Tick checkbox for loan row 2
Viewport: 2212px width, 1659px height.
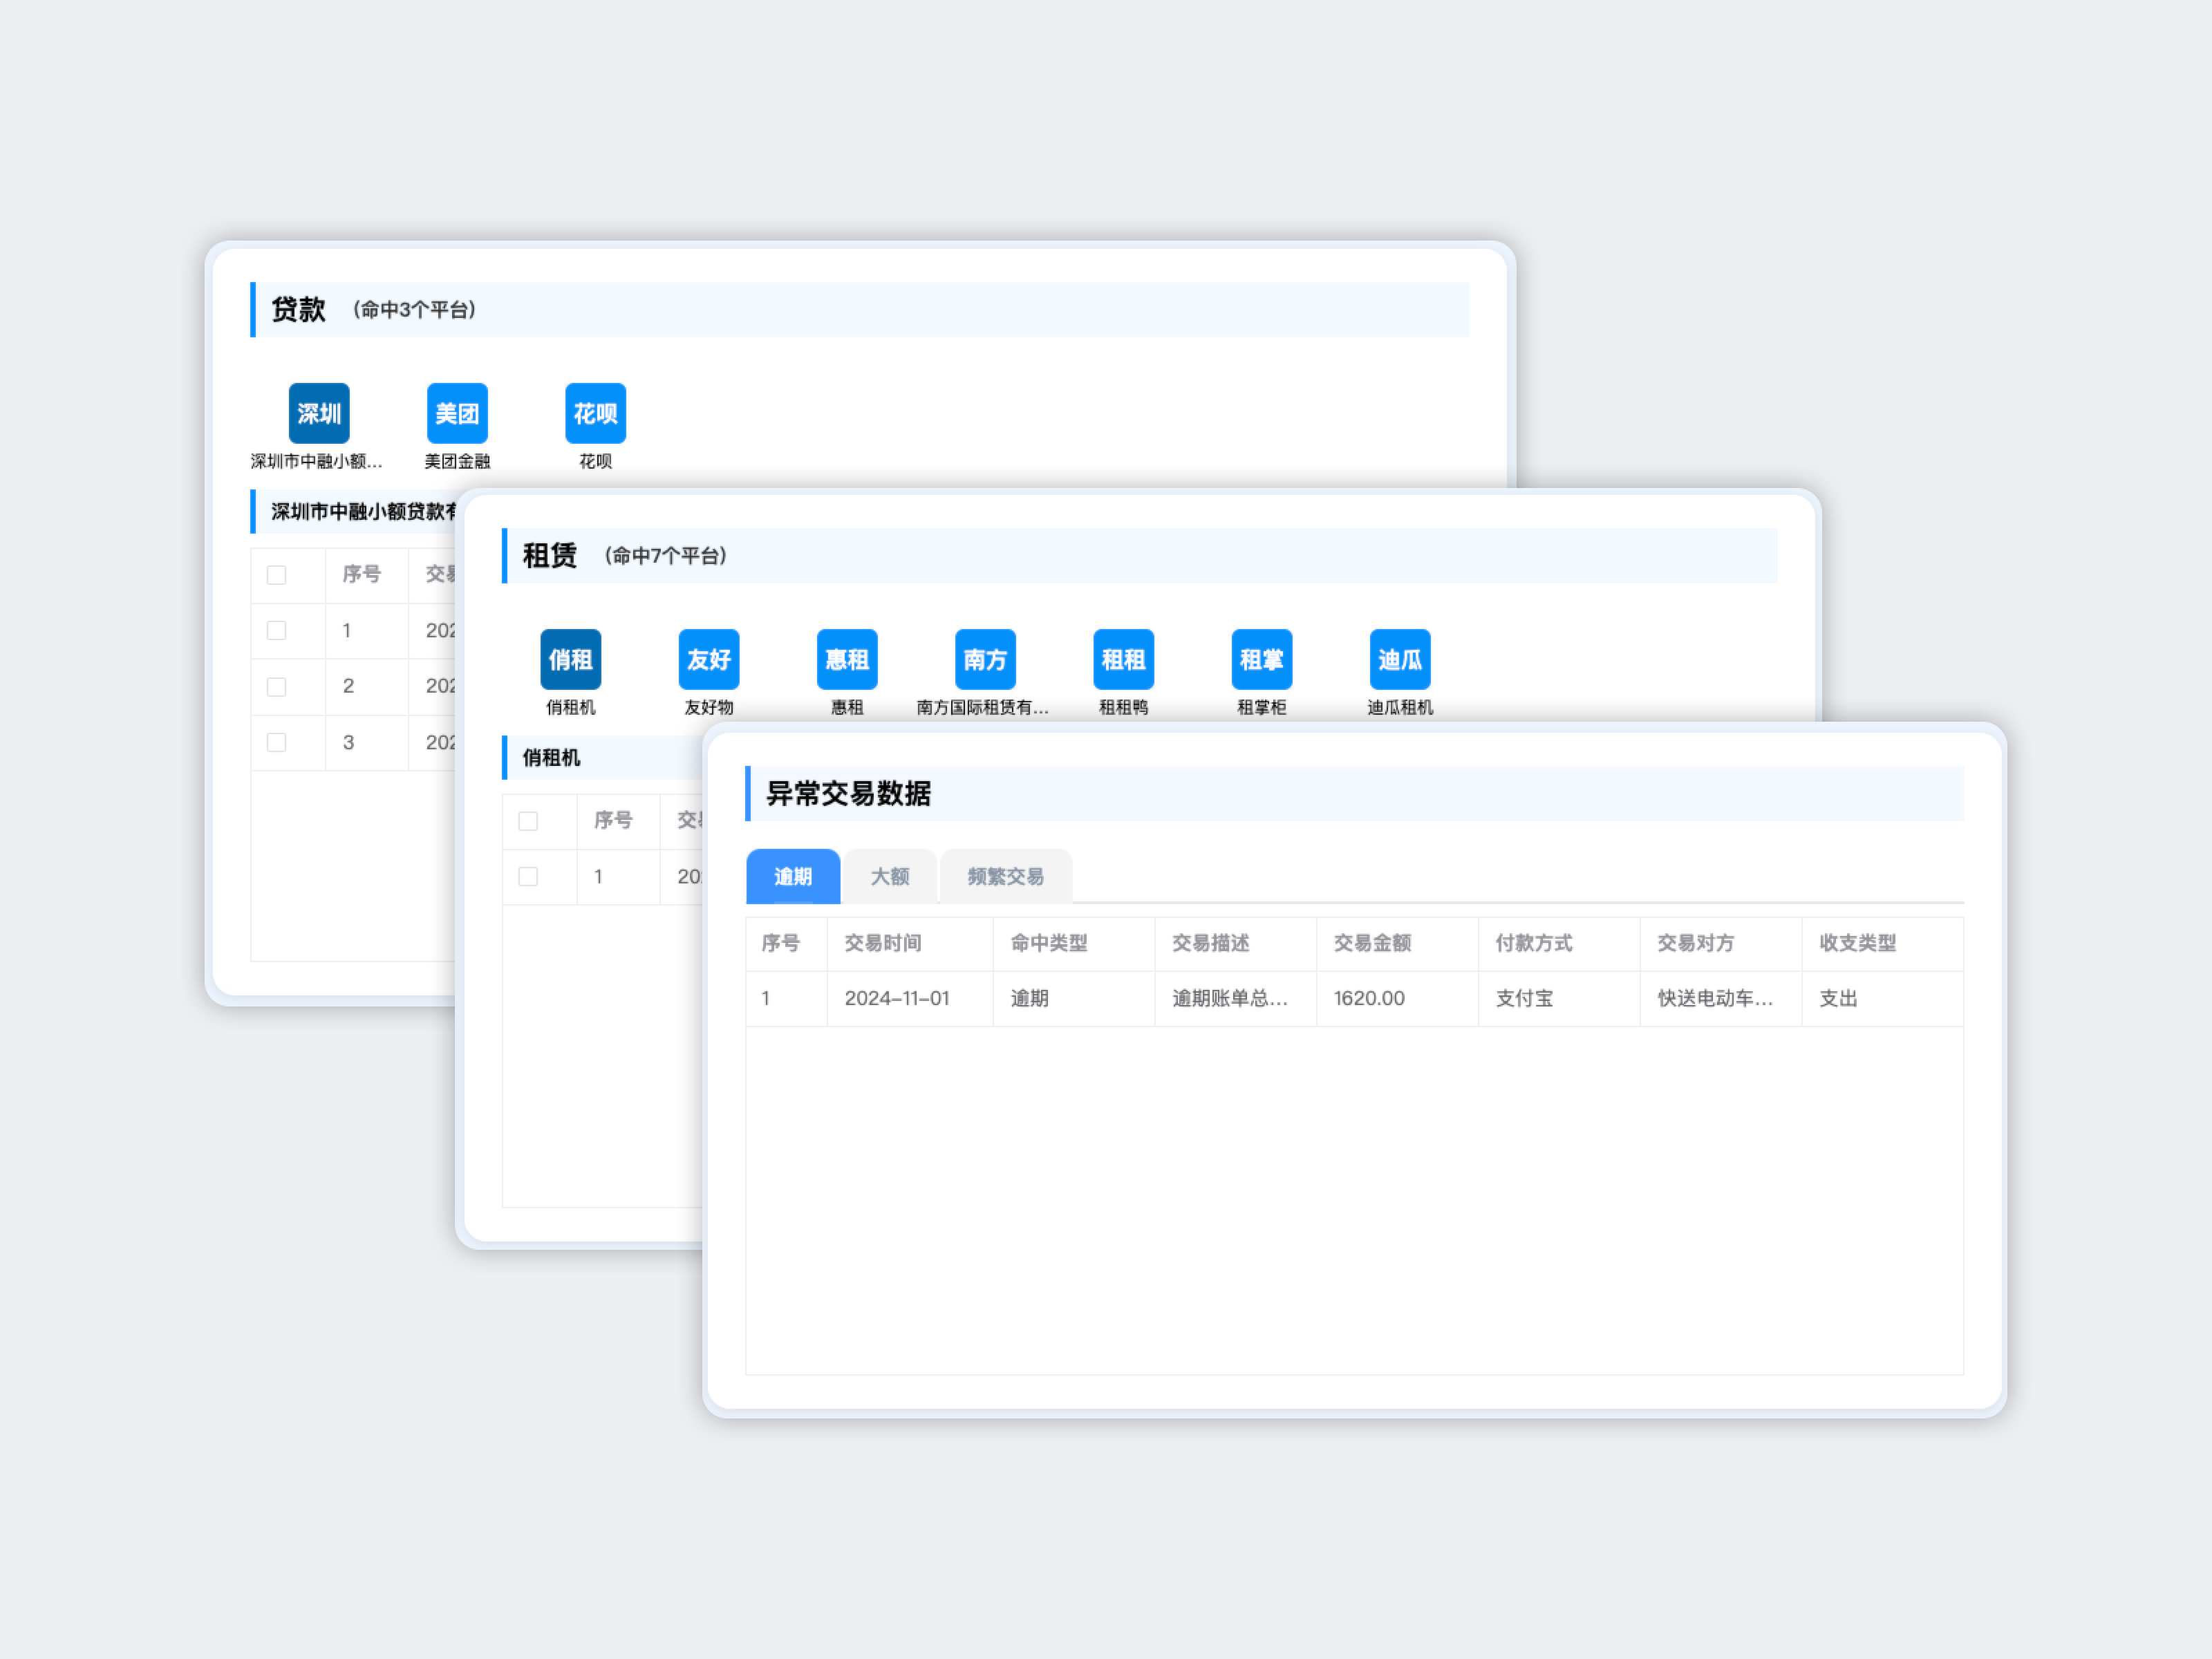point(277,687)
